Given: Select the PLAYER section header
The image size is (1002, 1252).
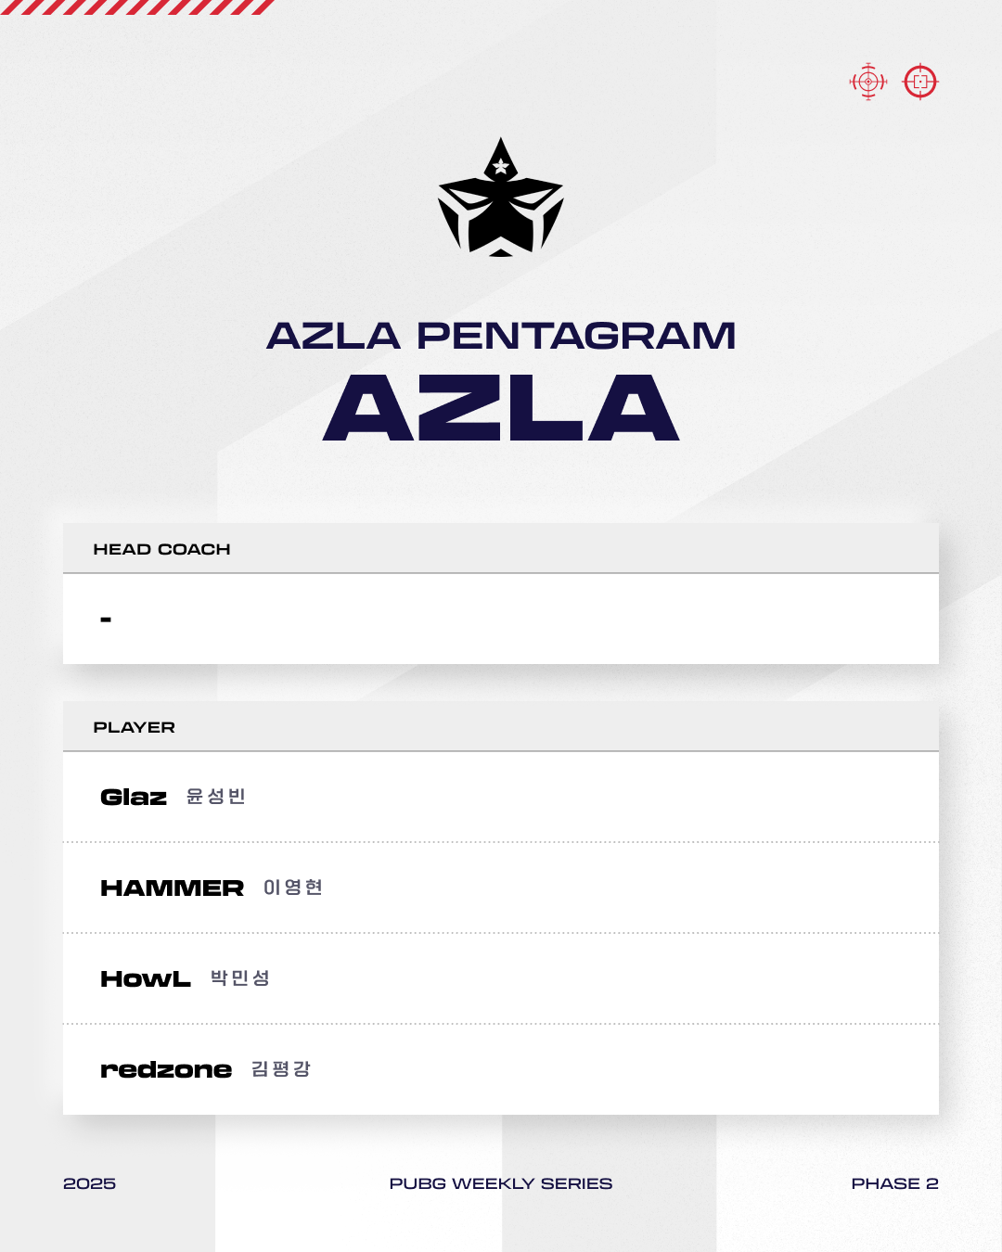Looking at the screenshot, I should (135, 727).
